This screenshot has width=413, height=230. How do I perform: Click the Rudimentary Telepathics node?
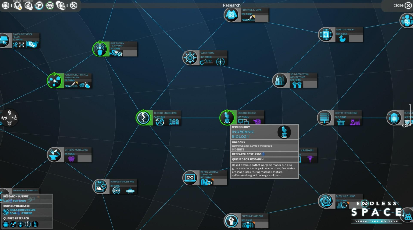(100, 49)
